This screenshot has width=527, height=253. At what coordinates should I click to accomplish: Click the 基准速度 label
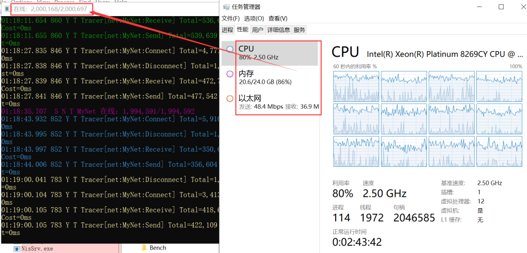tap(453, 183)
